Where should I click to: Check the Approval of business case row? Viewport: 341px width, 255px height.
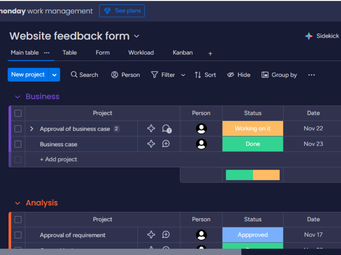click(18, 129)
